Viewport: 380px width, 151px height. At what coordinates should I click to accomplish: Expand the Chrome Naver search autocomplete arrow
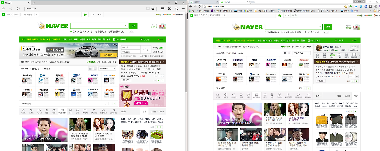[x=320, y=27]
